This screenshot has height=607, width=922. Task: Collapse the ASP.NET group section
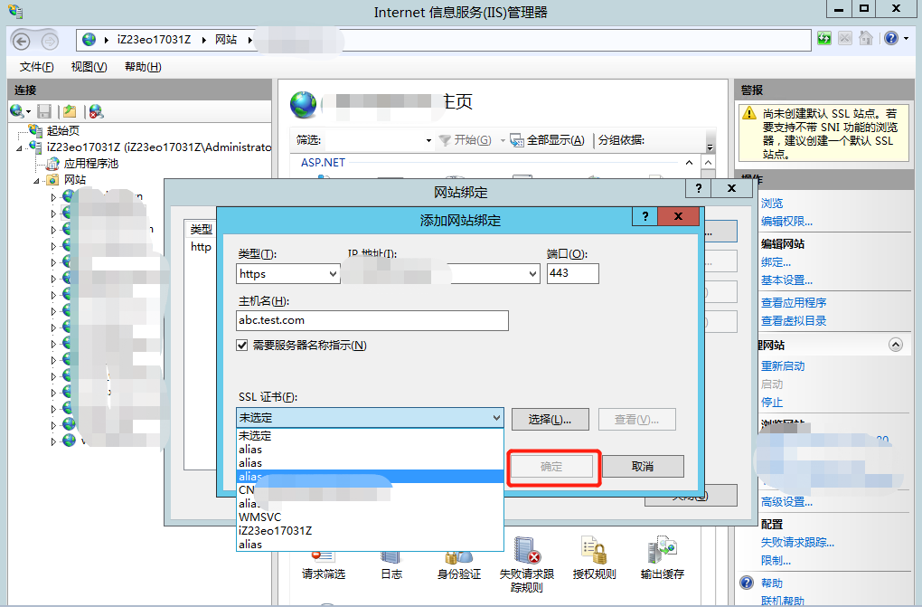689,163
